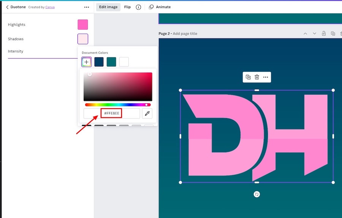Duplicate Page 2 from page header
The height and width of the screenshot is (218, 342).
[333, 33]
